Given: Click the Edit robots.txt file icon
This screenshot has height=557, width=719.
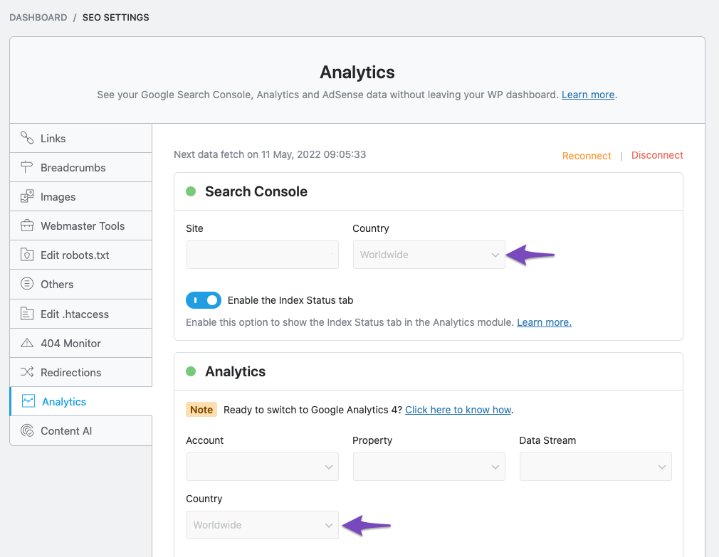Looking at the screenshot, I should click(x=27, y=255).
